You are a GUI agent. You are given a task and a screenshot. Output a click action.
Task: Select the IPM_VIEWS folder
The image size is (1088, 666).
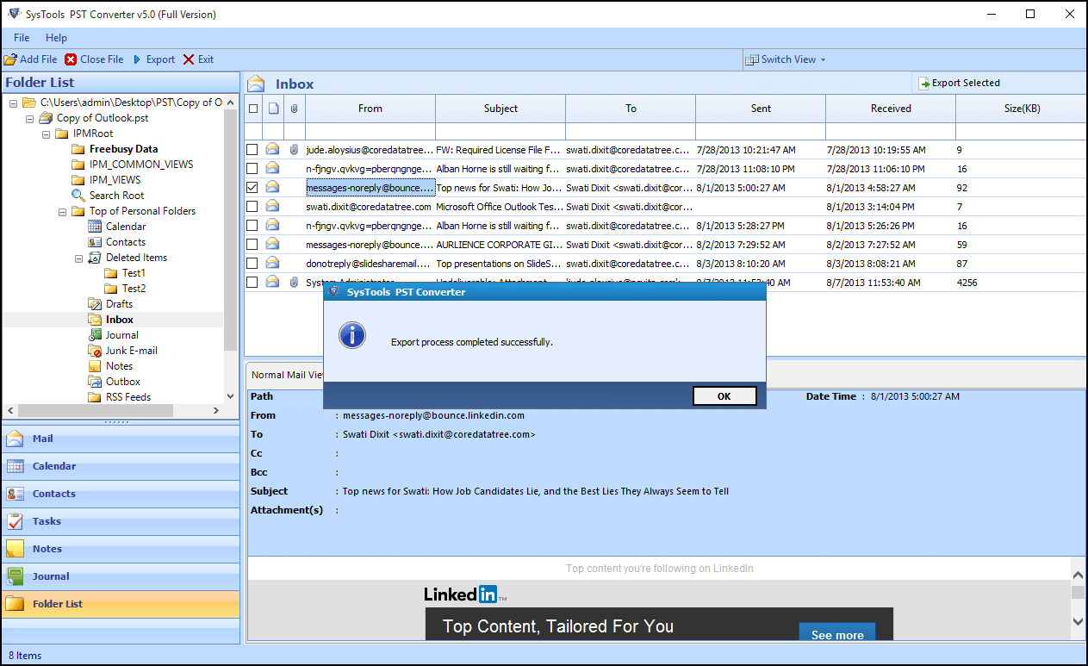coord(115,180)
